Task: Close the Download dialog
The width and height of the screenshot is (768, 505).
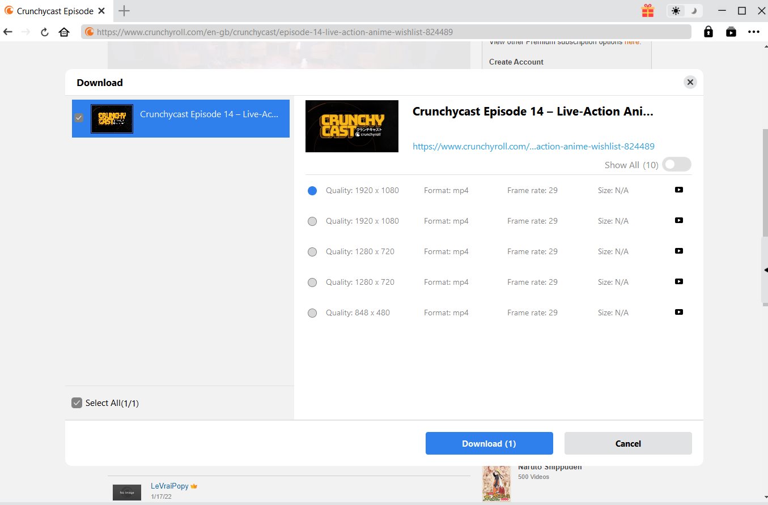Action: [690, 83]
